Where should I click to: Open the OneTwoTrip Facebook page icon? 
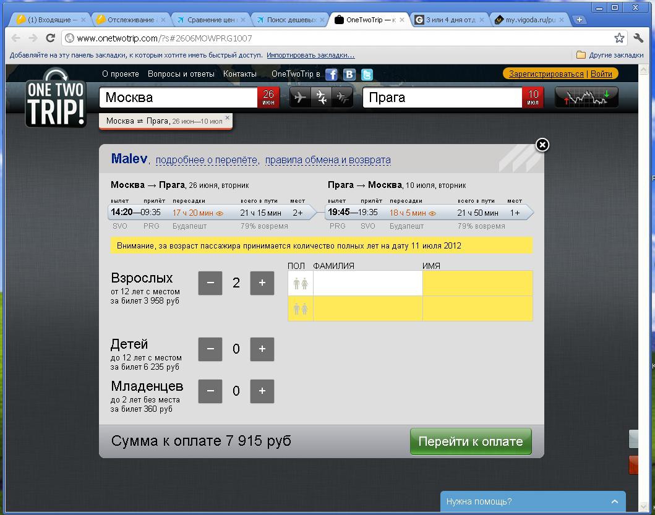pos(332,74)
